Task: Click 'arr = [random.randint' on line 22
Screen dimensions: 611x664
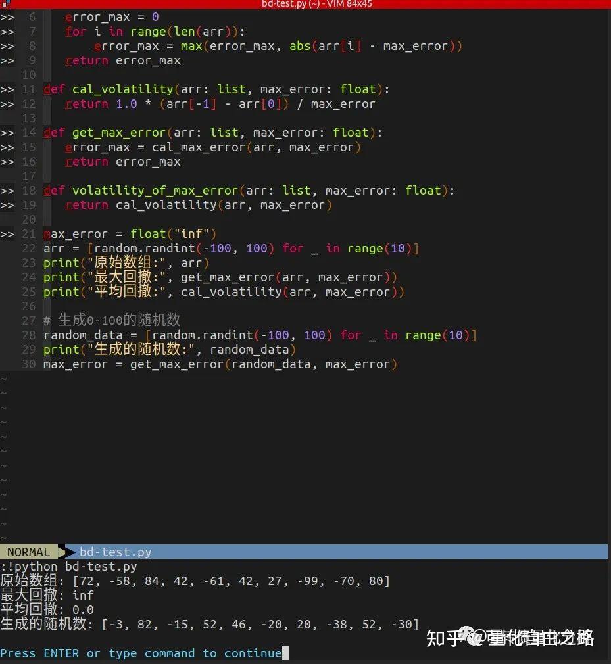Action: [x=119, y=249]
